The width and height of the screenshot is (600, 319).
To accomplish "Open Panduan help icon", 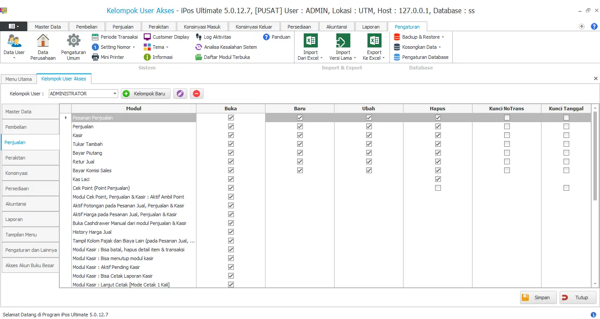I will (x=266, y=37).
